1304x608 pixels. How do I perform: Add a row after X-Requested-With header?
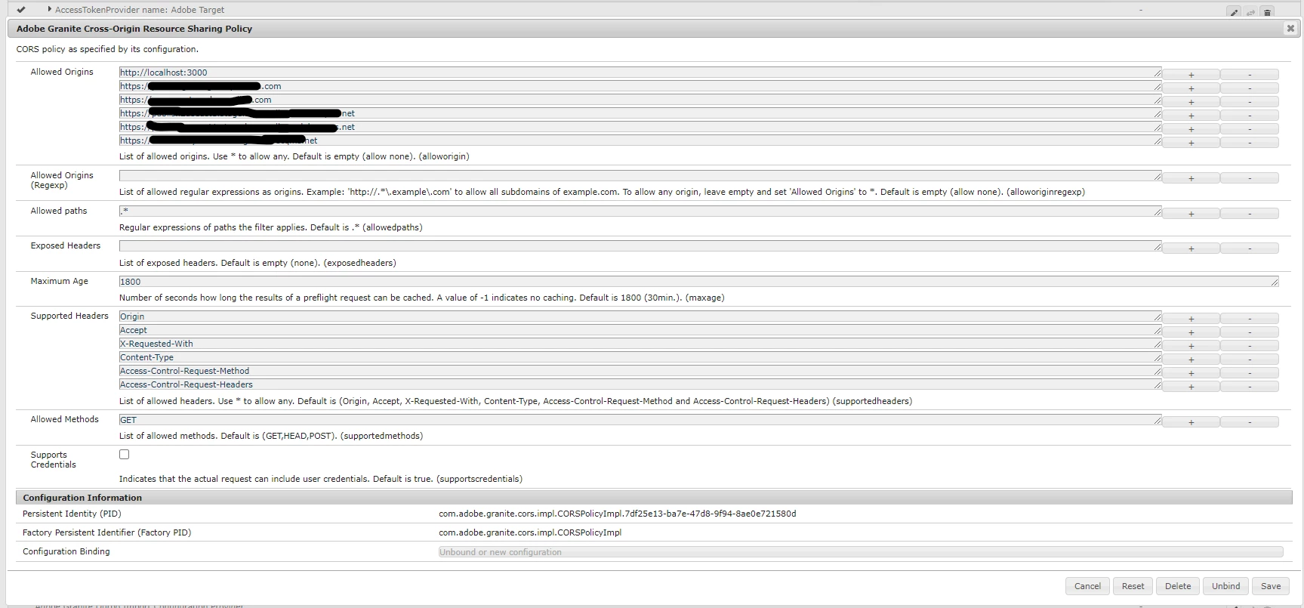(x=1191, y=346)
